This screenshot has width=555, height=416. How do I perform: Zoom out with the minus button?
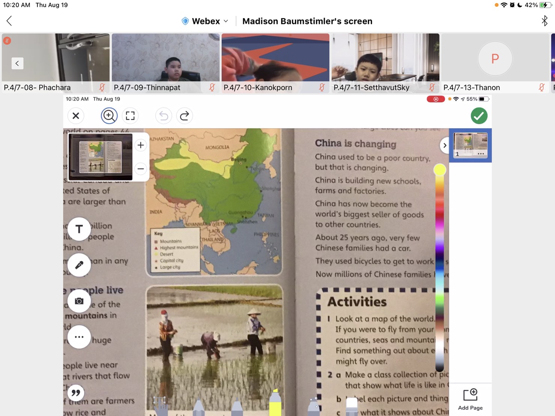pyautogui.click(x=141, y=169)
